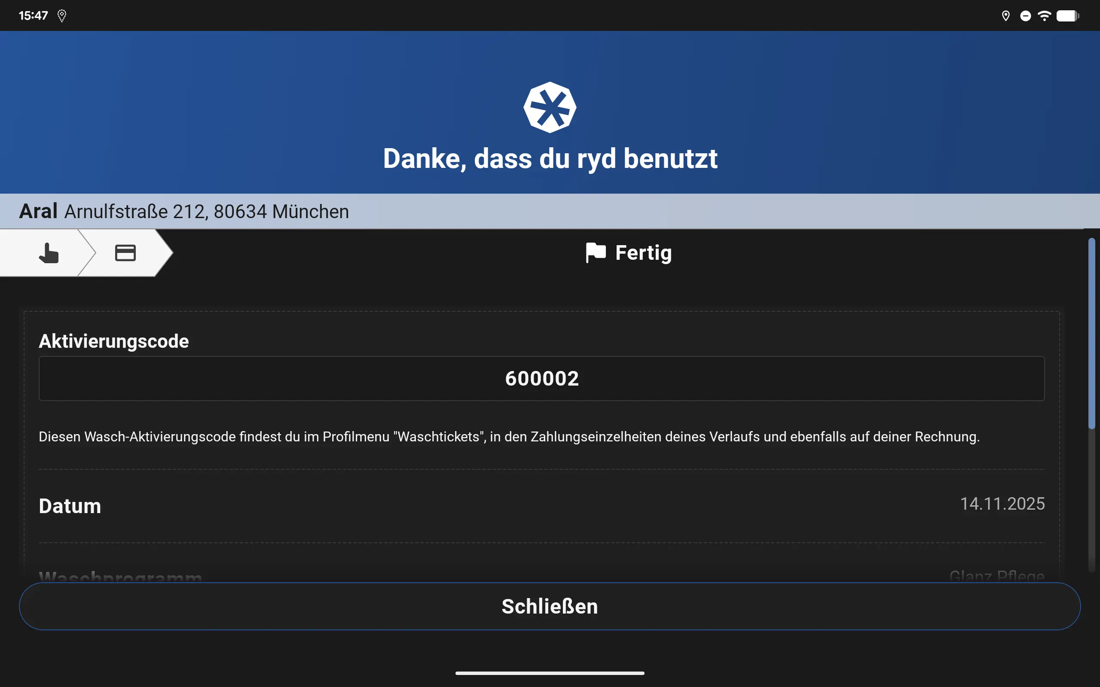Viewport: 1100px width, 687px height.
Task: Tap the Wi-Fi status icon
Action: coord(1045,16)
